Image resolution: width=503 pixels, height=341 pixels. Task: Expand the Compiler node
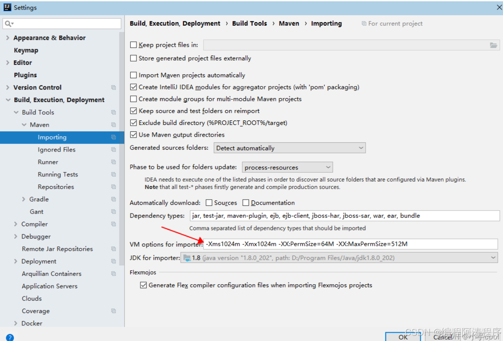pyautogui.click(x=16, y=224)
